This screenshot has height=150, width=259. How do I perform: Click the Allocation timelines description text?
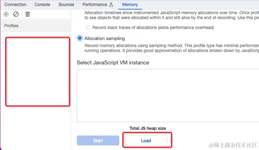[172, 15]
